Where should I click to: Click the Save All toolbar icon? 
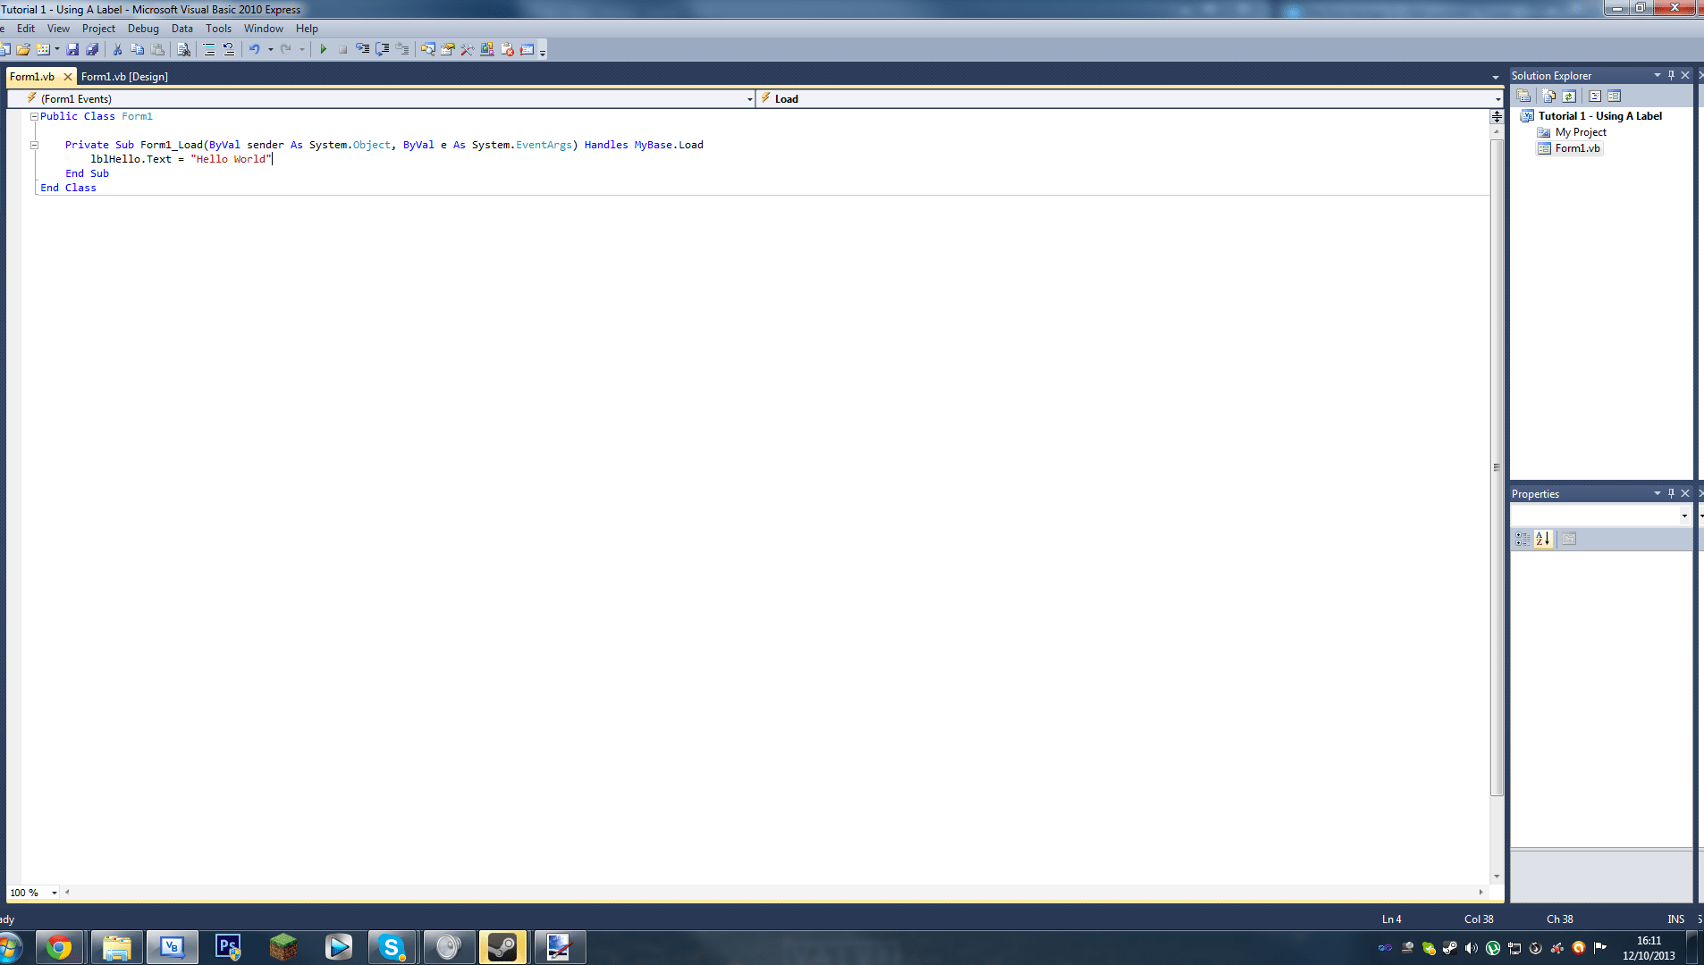pos(91,50)
